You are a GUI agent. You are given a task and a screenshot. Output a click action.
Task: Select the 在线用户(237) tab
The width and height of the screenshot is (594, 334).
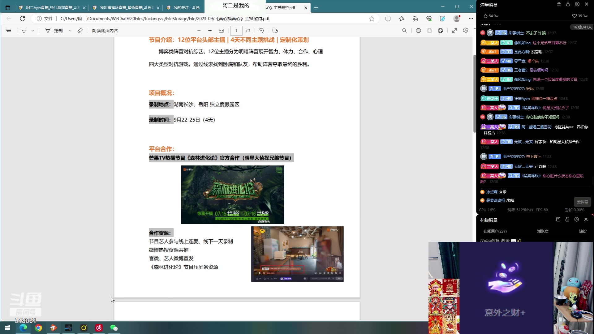[x=495, y=231]
